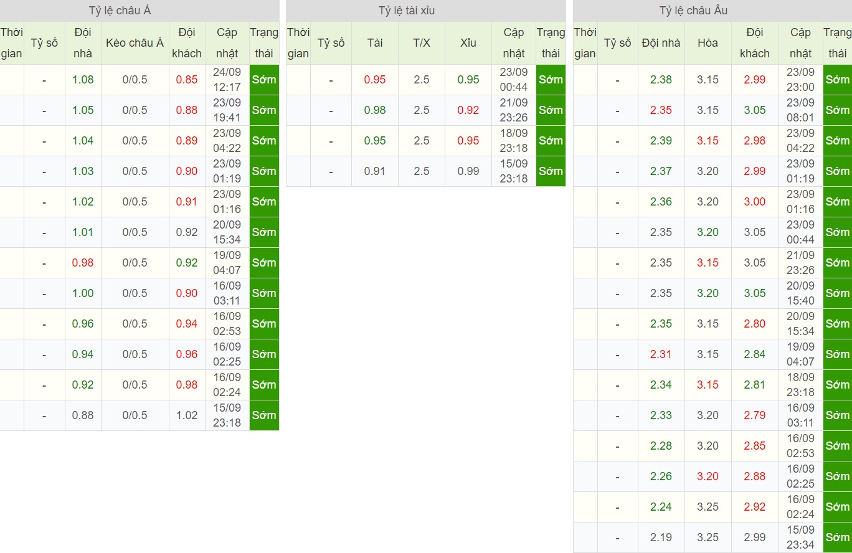Click 'Đội khách' header in Tỷ lệ châu Âu table
Viewport: 852px width, 553px height.
click(x=755, y=43)
